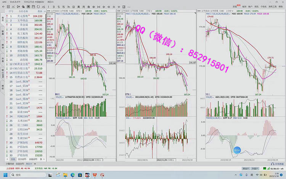The image size is (286, 179).
Task: Select the 首页 vertical sidebar tab
Action: 2,19
